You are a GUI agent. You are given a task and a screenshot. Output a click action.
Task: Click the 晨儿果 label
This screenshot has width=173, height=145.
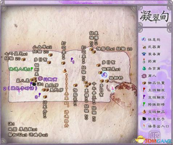coord(23,80)
